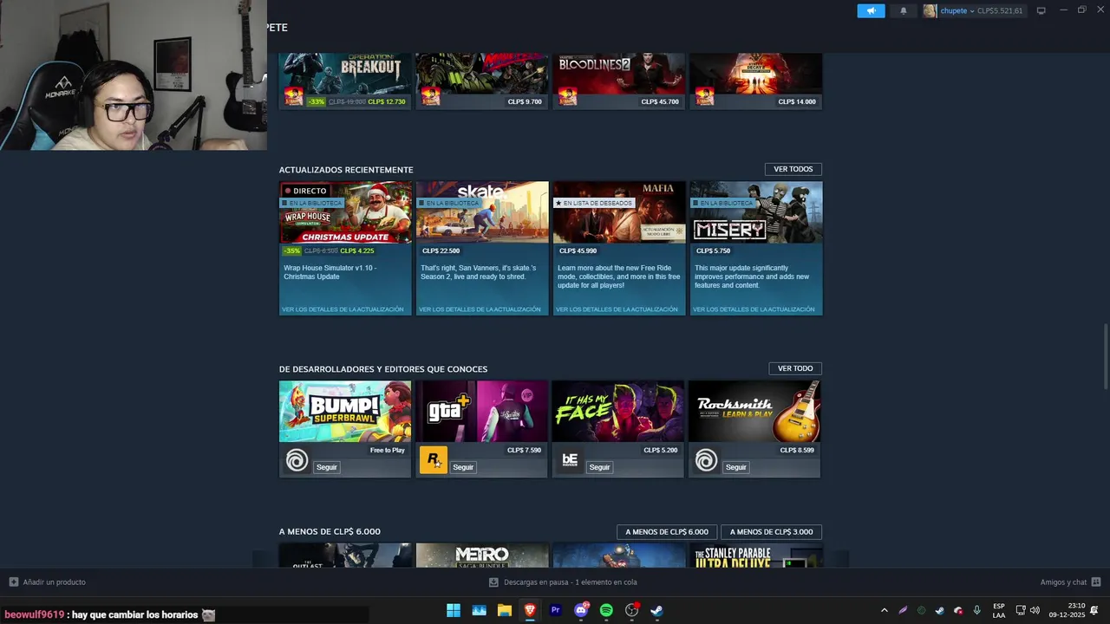Click VER TODOS for Actualizados Recientemente
Viewport: 1110px width, 624px height.
point(793,169)
